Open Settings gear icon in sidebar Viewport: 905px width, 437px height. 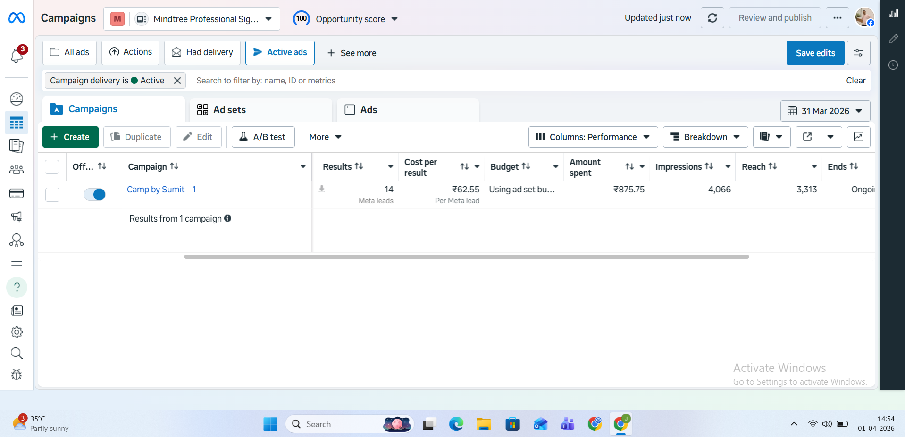(17, 332)
